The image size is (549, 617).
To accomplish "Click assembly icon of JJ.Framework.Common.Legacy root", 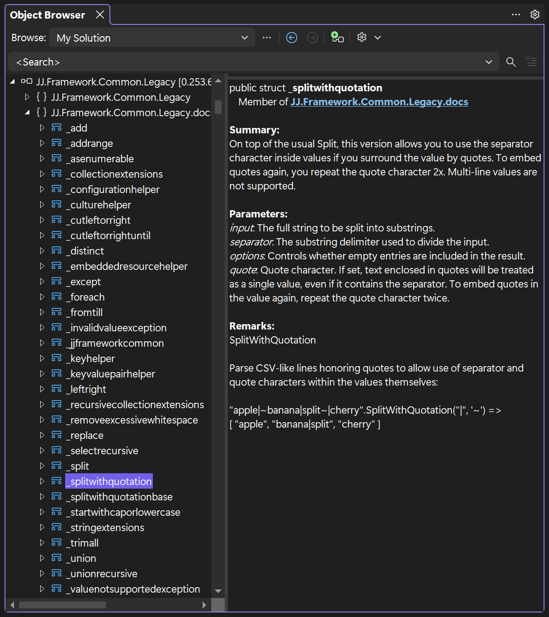I will click(x=27, y=81).
